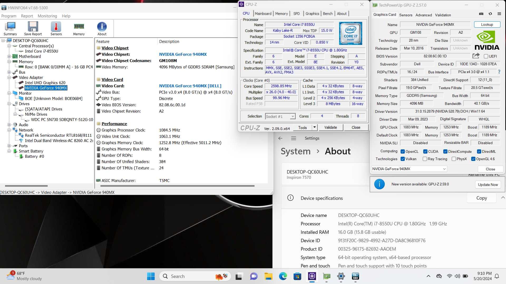This screenshot has width=506, height=284.
Task: Expand the NVIDIA GeForce 940MX dropdown in GPU-Z
Action: click(x=444, y=169)
